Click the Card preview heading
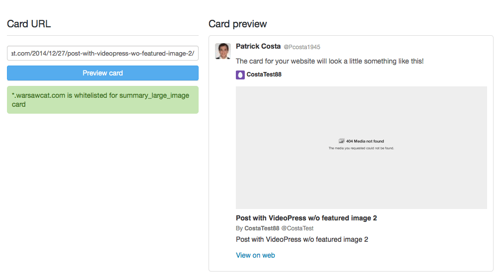The width and height of the screenshot is (500, 280). tap(237, 24)
